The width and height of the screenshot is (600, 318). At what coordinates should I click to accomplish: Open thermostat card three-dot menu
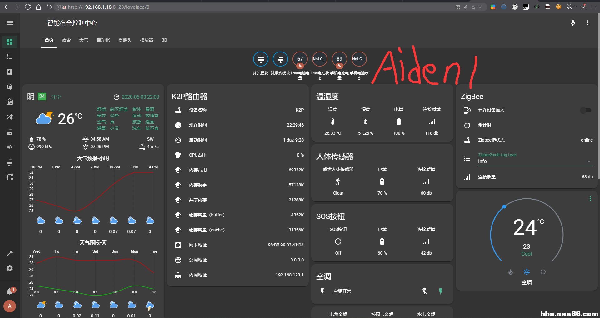coord(590,198)
